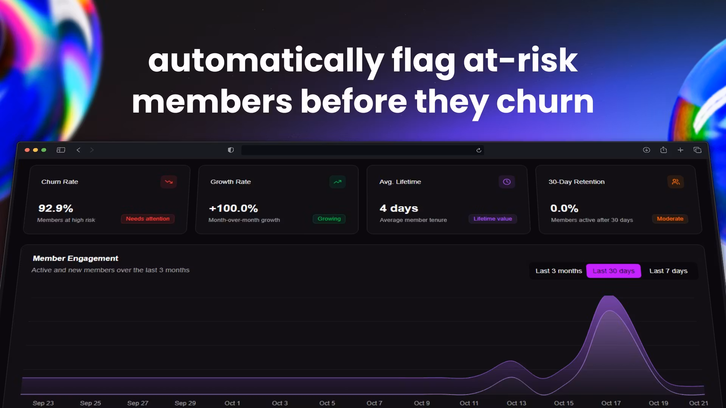Click the browser reload icon
The width and height of the screenshot is (726, 408).
(479, 150)
